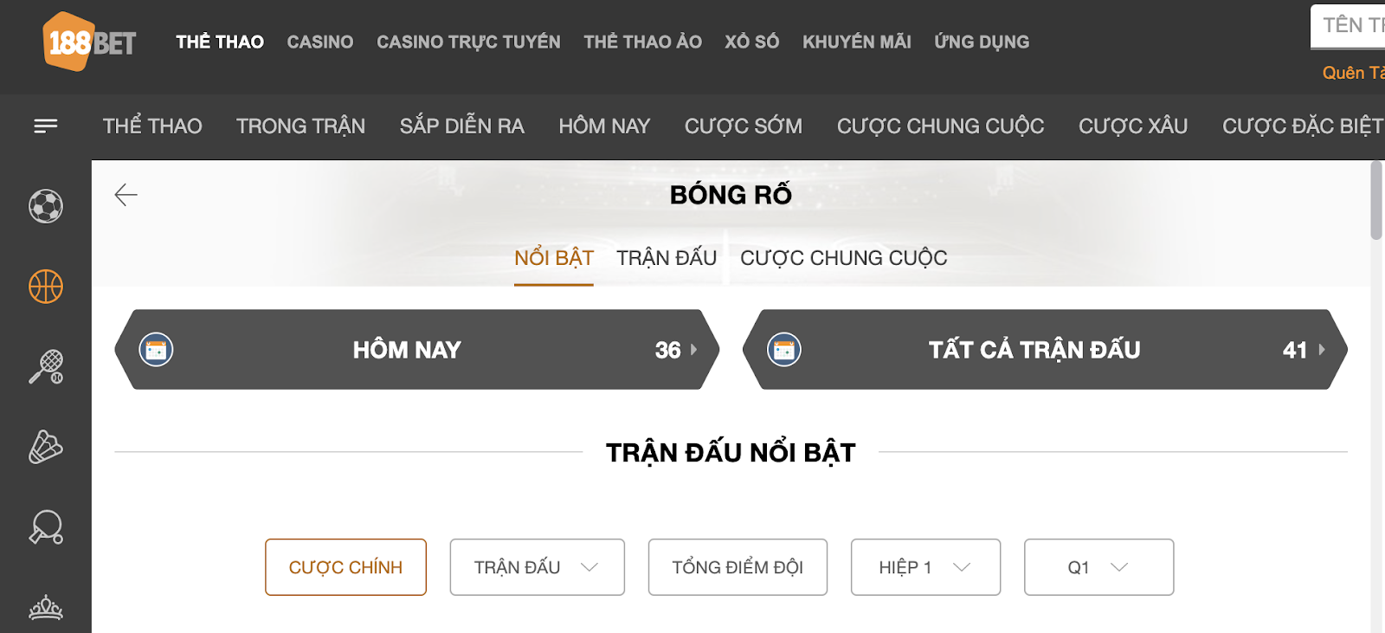The image size is (1385, 633).
Task: Click the back arrow beside BÓNG RỔ
Action: (x=126, y=195)
